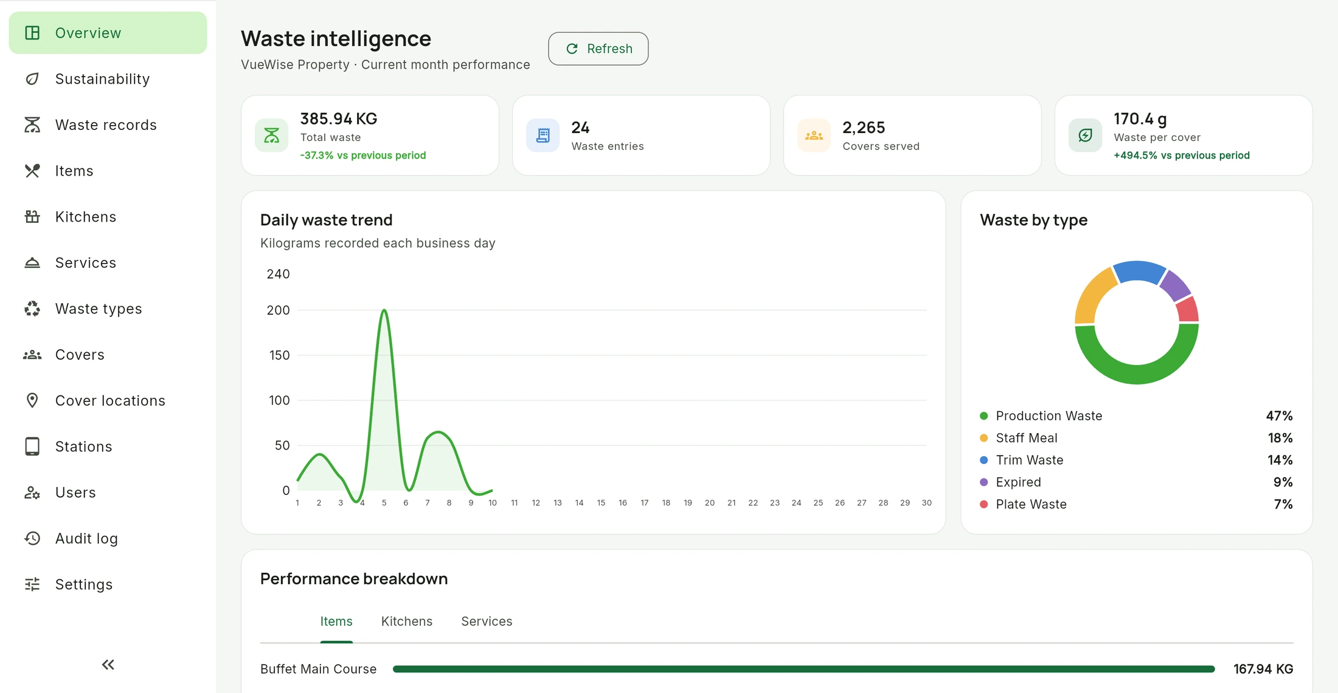
Task: Click the Waste records scale icon
Action: pos(32,125)
